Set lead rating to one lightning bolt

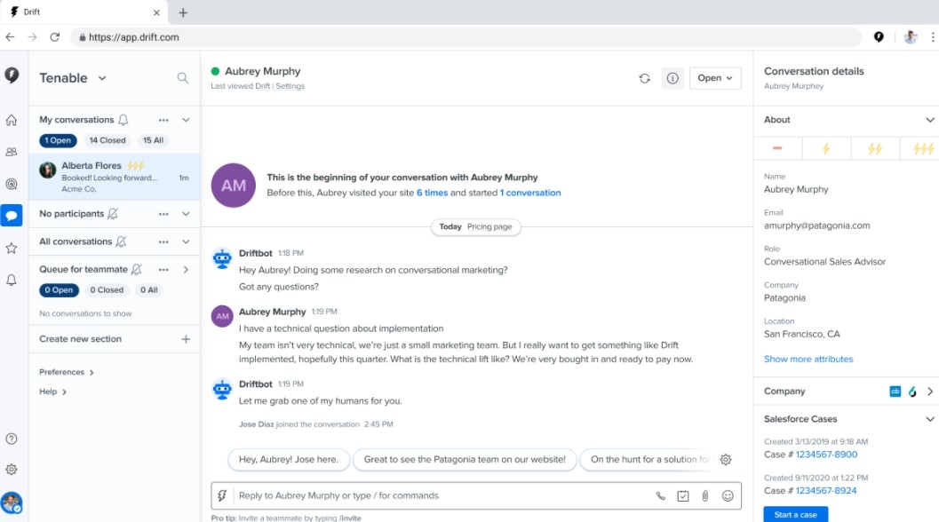(x=826, y=148)
